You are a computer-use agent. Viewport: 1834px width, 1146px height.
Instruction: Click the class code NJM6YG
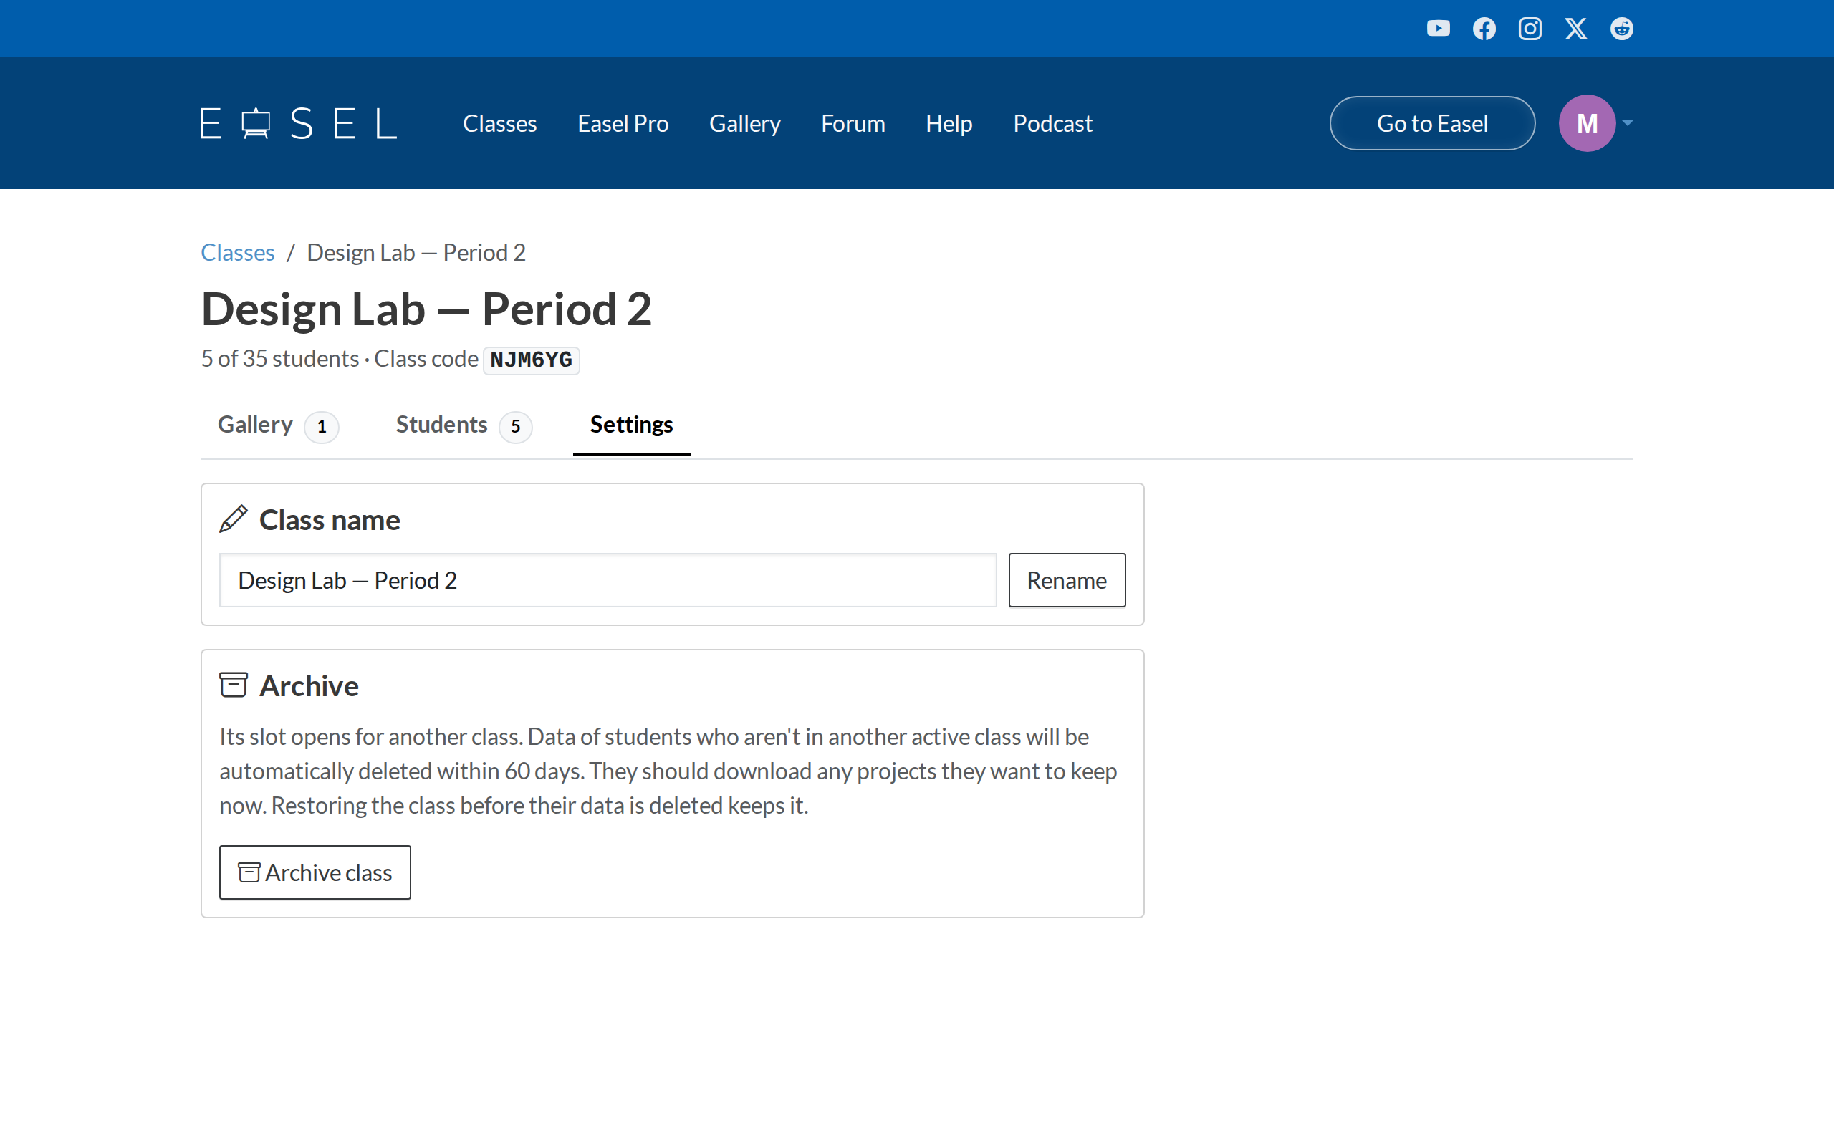(530, 360)
